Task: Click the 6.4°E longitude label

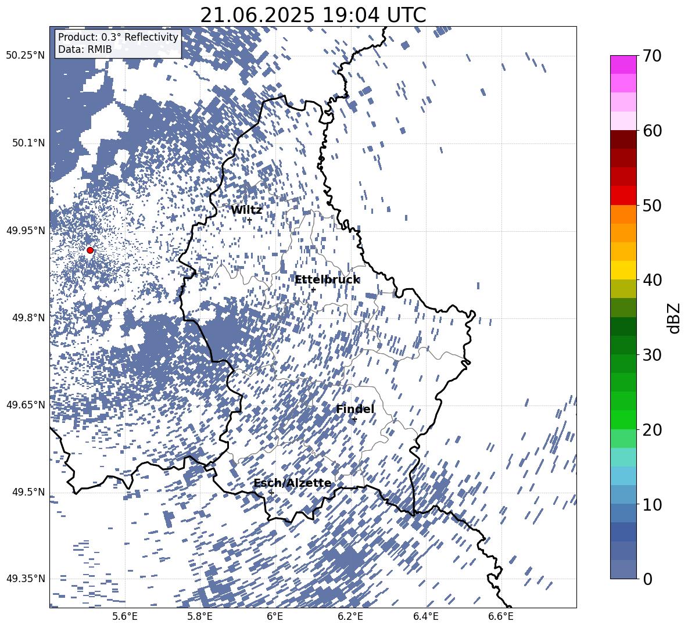Action: click(425, 616)
